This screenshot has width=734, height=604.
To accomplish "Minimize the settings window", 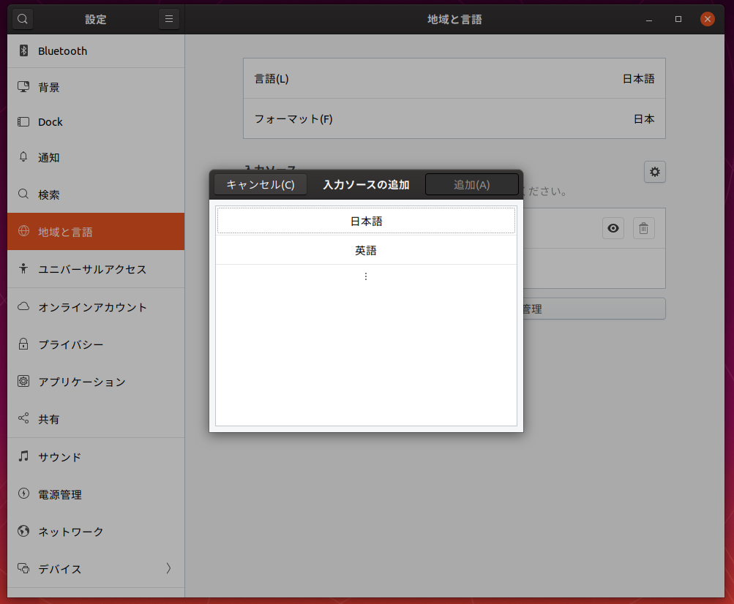I will (649, 19).
